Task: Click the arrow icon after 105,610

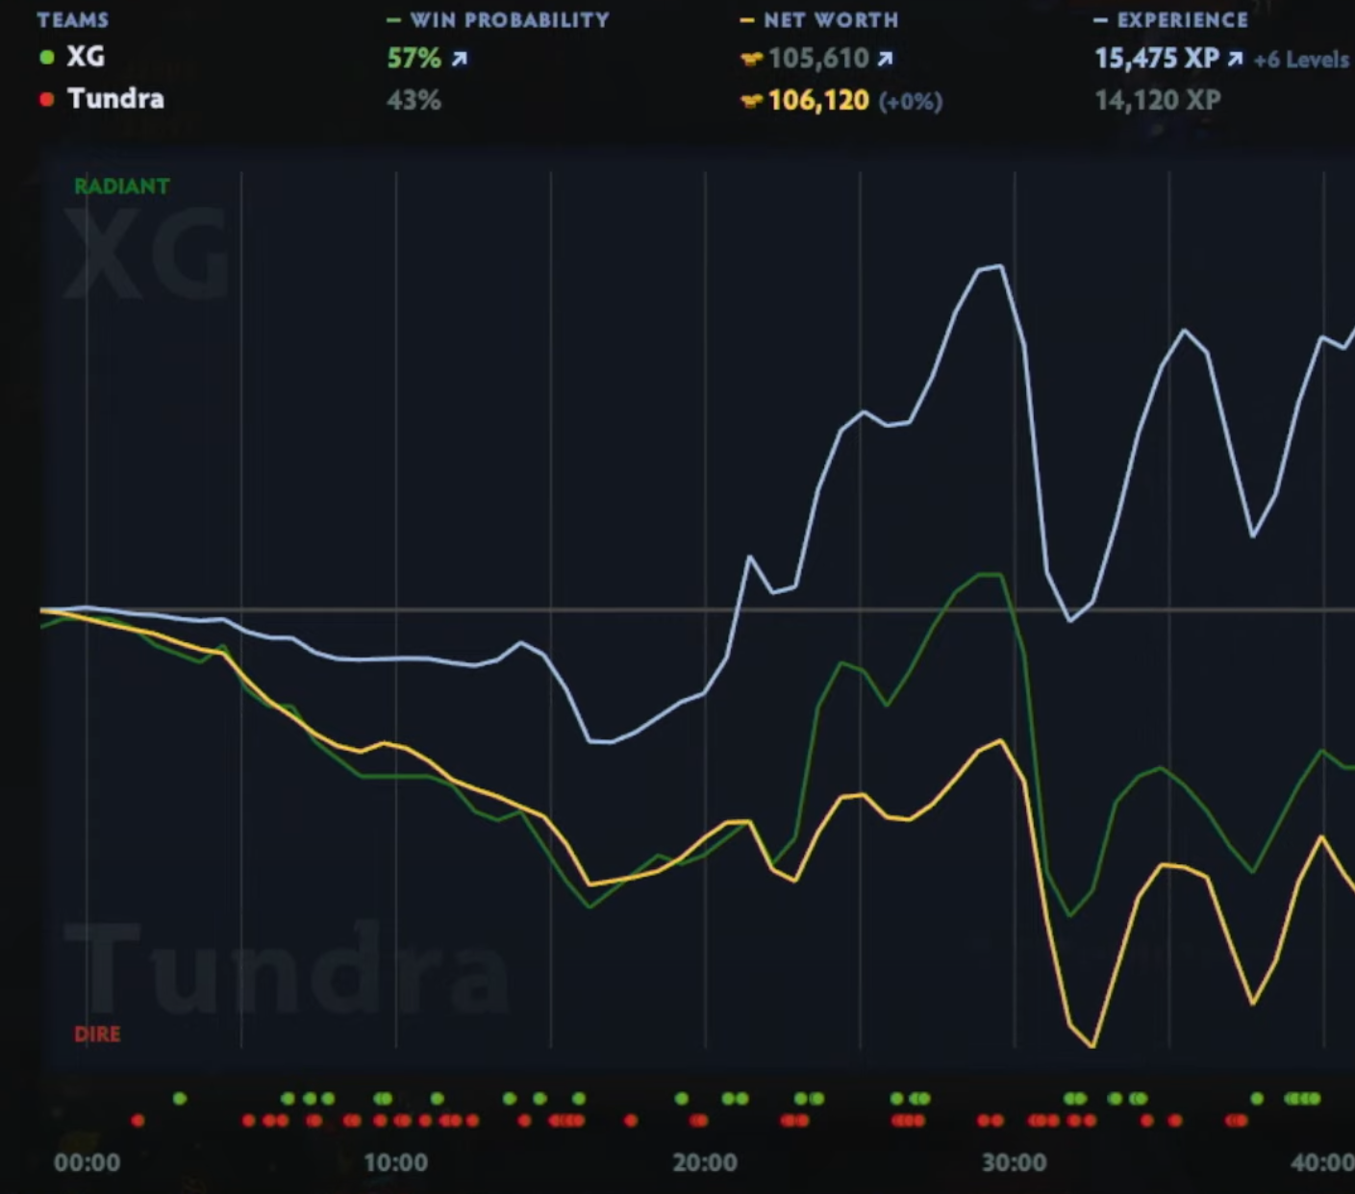Action: coord(886,59)
